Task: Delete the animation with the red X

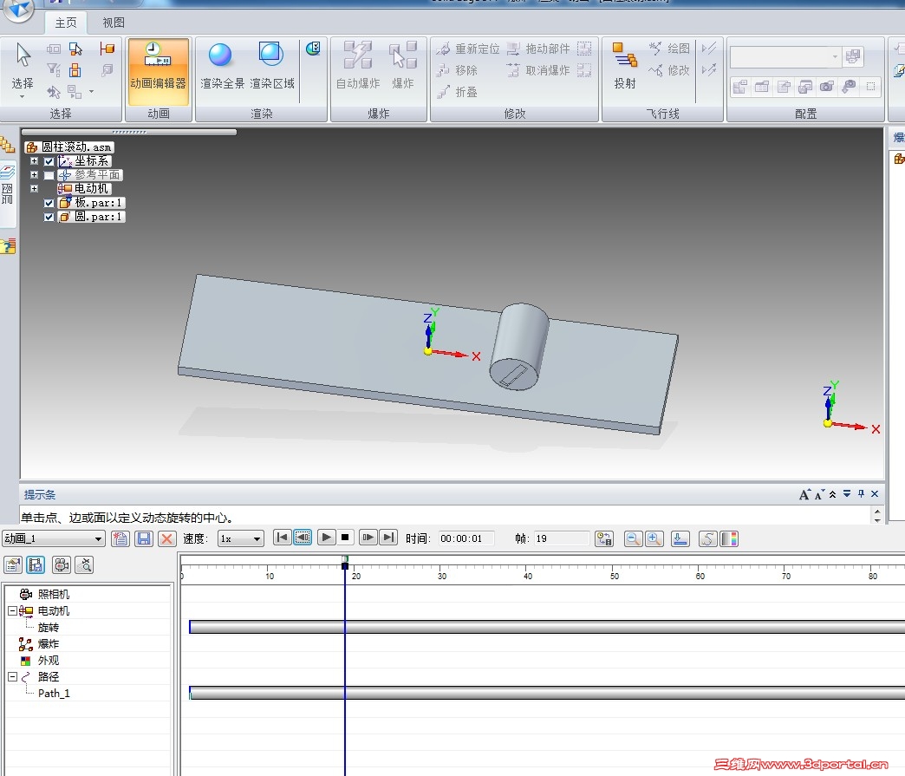Action: coord(166,538)
